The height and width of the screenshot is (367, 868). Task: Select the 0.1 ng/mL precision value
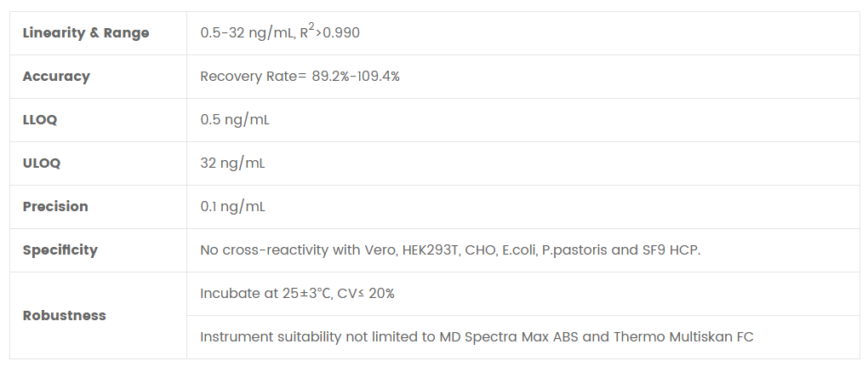click(x=234, y=207)
